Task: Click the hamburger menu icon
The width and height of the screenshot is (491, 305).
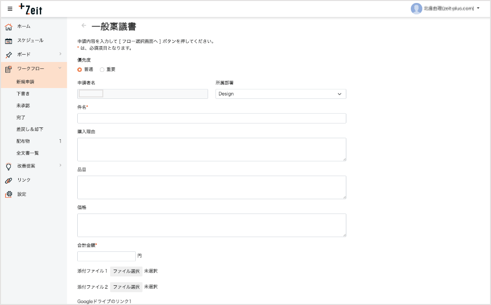Action: (x=10, y=9)
